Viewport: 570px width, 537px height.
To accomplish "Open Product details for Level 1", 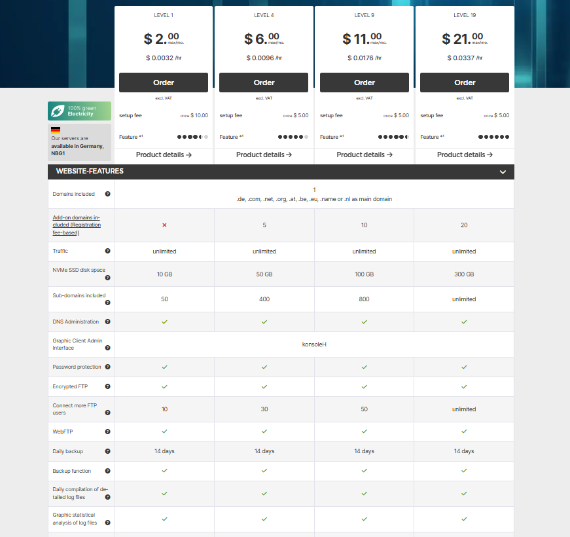I will [x=164, y=155].
